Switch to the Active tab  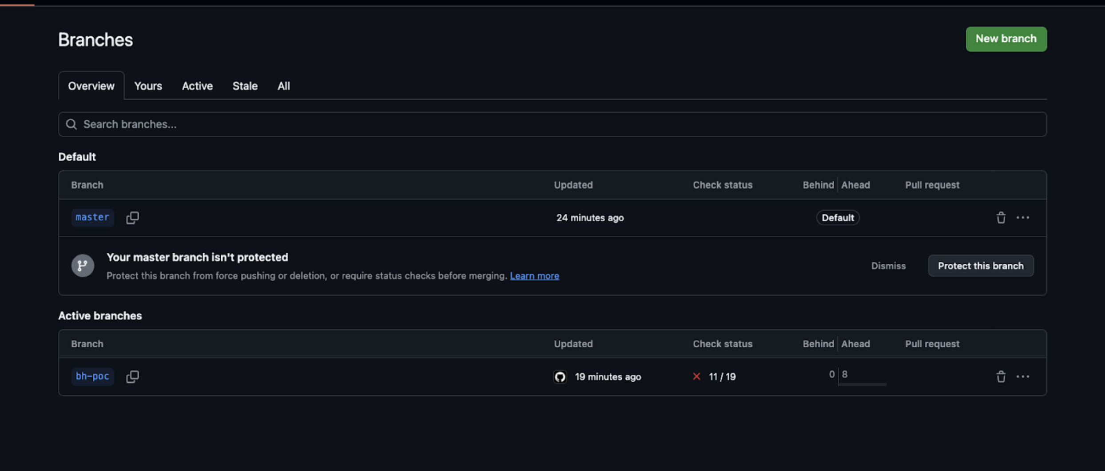(197, 86)
